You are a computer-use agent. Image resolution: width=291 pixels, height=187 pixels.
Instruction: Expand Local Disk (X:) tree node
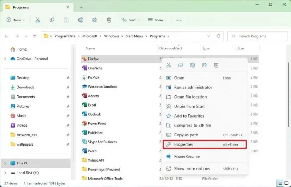[x=5, y=173]
